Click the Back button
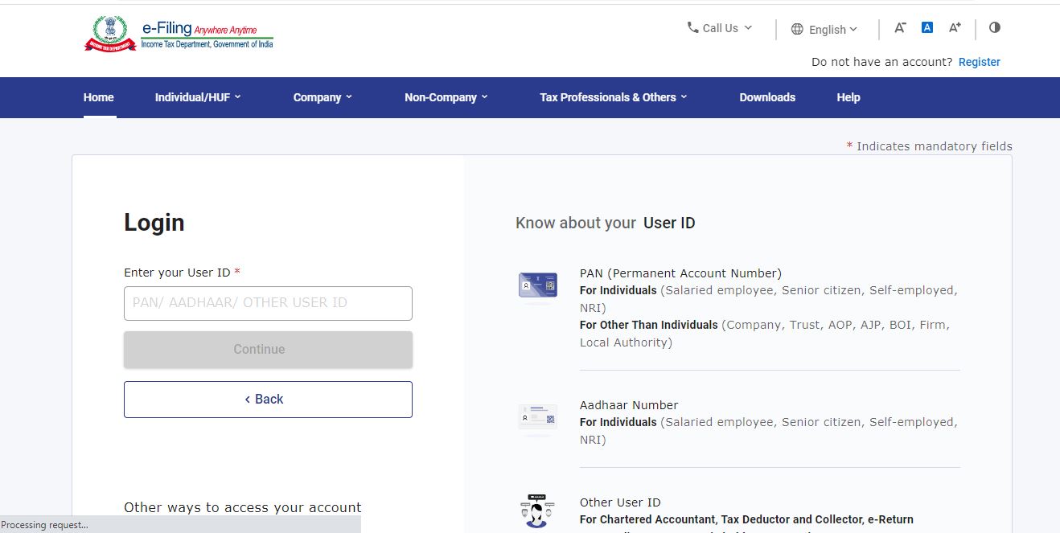1060x533 pixels. tap(268, 399)
